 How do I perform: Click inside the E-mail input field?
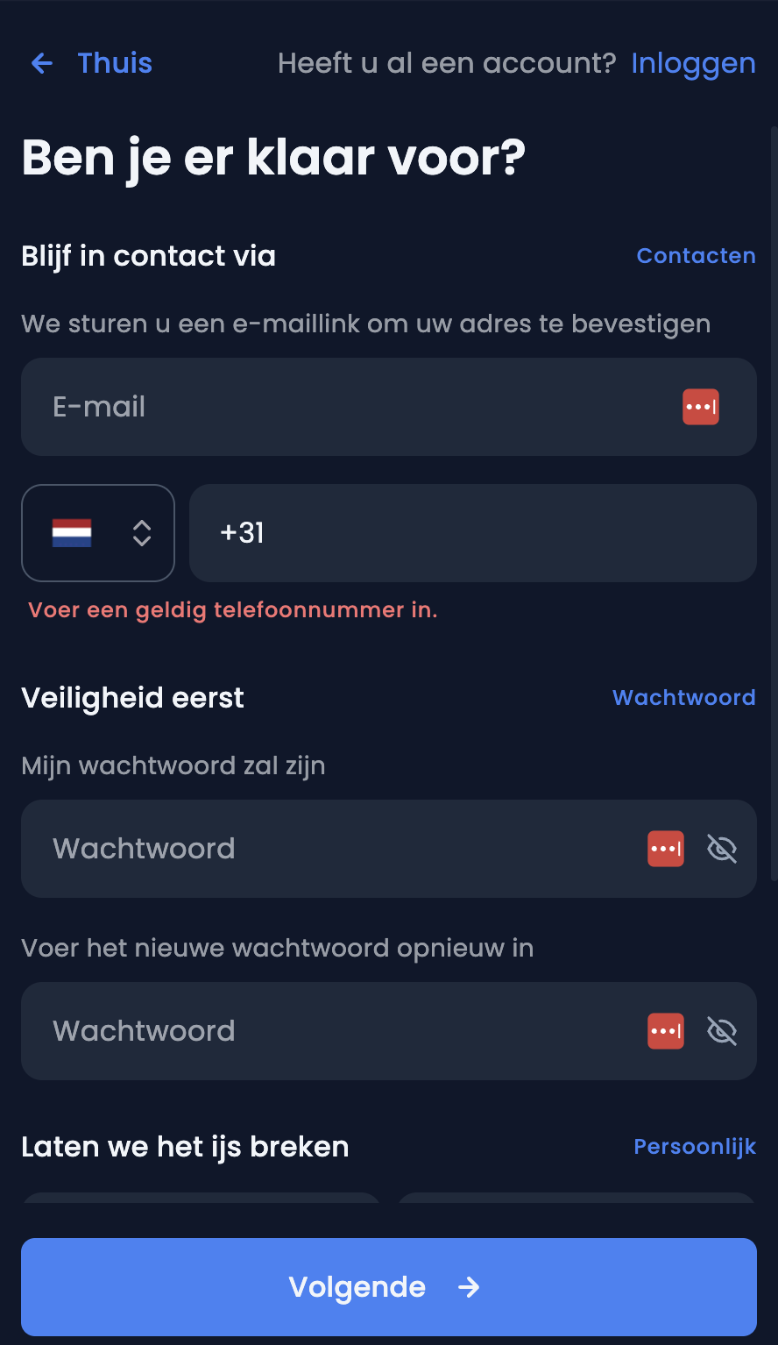tap(307, 406)
